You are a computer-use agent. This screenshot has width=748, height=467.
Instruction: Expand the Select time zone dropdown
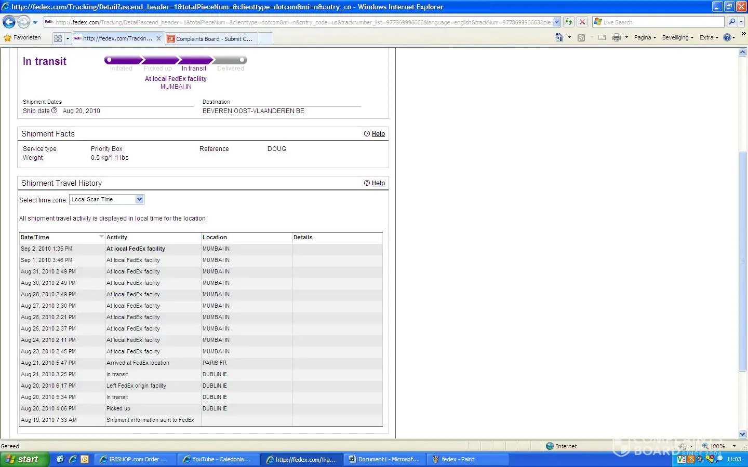coord(139,199)
